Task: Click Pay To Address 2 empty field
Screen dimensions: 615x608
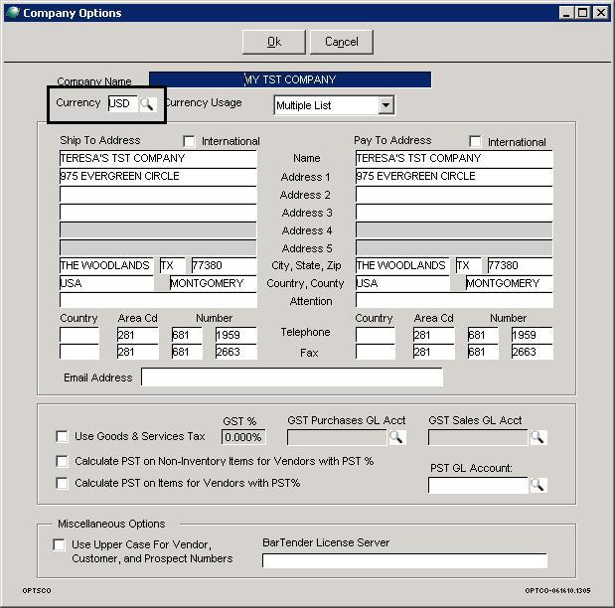Action: pos(454,195)
